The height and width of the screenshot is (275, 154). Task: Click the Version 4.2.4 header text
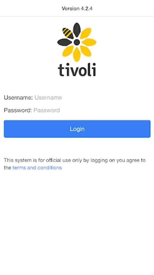pyautogui.click(x=77, y=9)
